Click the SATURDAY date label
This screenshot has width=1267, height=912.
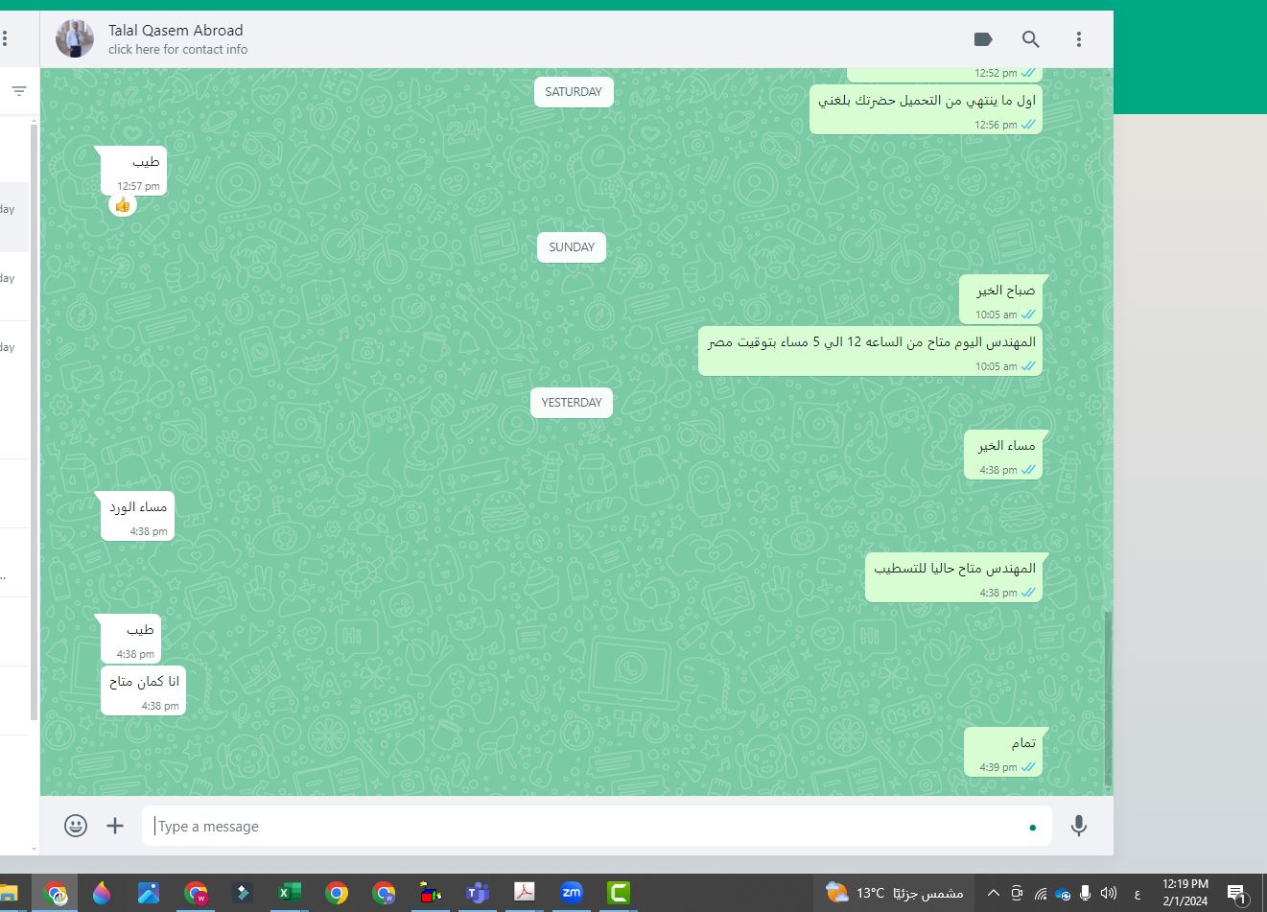click(x=574, y=92)
